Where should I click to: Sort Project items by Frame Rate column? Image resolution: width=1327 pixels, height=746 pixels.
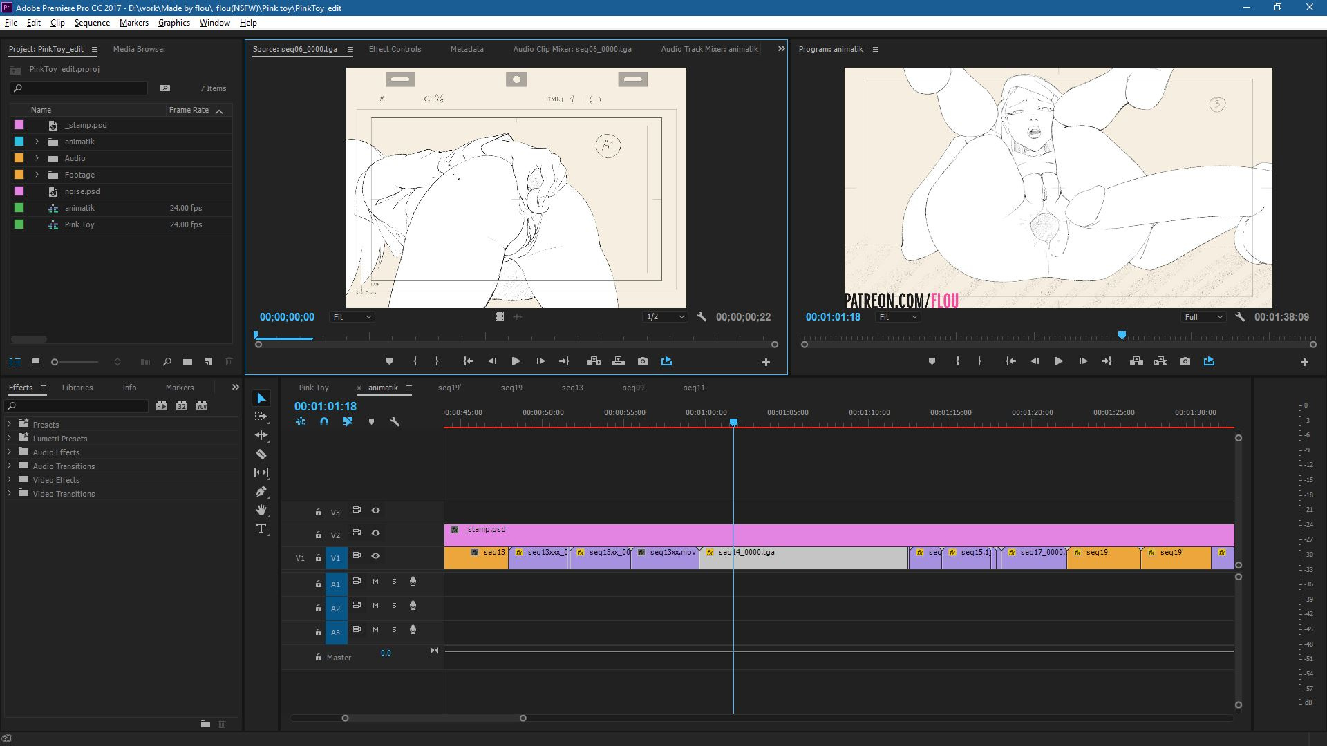coord(189,110)
